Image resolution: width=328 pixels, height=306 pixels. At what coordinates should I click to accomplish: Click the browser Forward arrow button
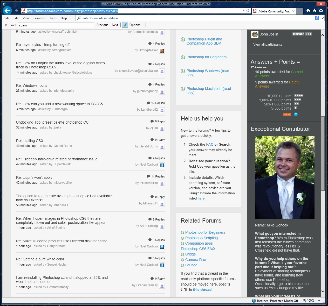[x=16, y=11]
